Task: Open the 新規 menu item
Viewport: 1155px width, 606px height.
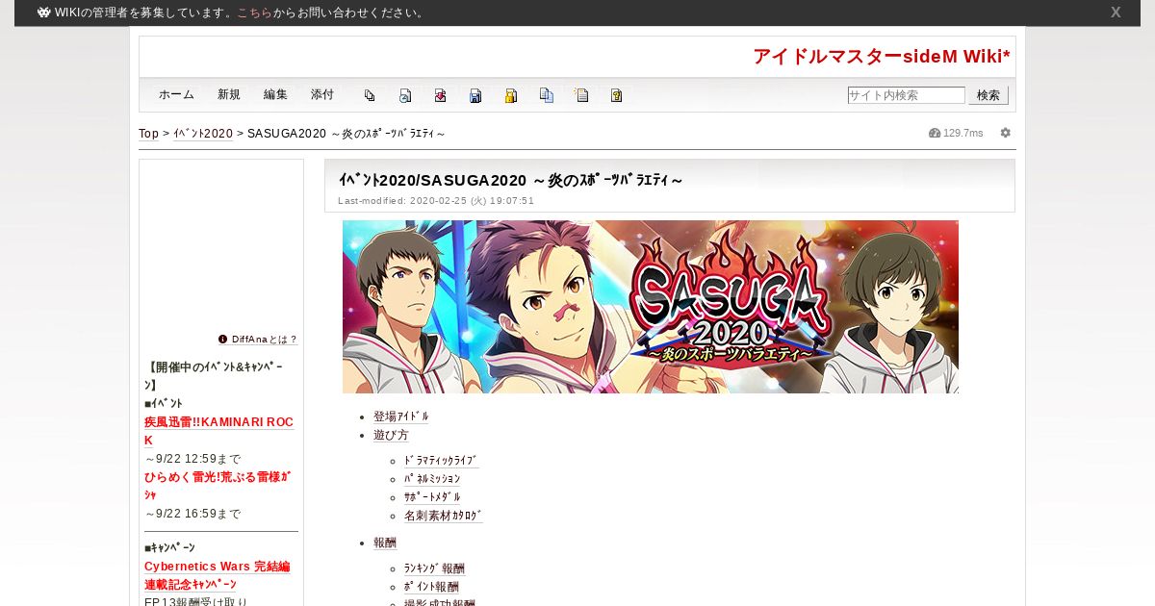Action: pyautogui.click(x=229, y=94)
